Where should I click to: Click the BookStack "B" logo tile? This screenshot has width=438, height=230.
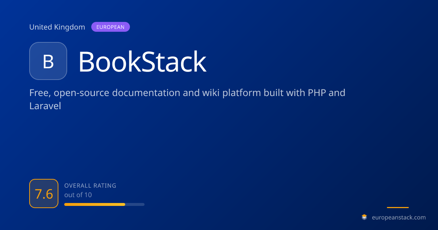click(48, 61)
